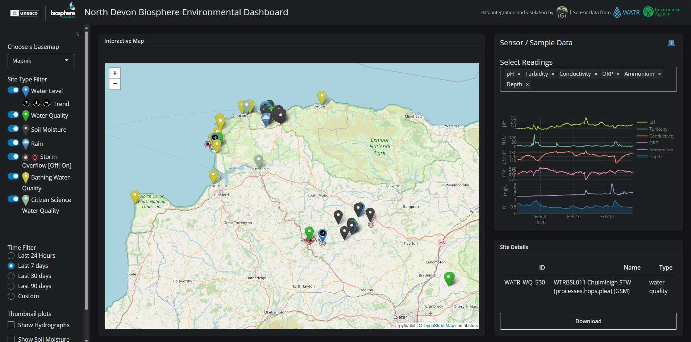Open the OpenStreetMap attribution link

(x=438, y=325)
